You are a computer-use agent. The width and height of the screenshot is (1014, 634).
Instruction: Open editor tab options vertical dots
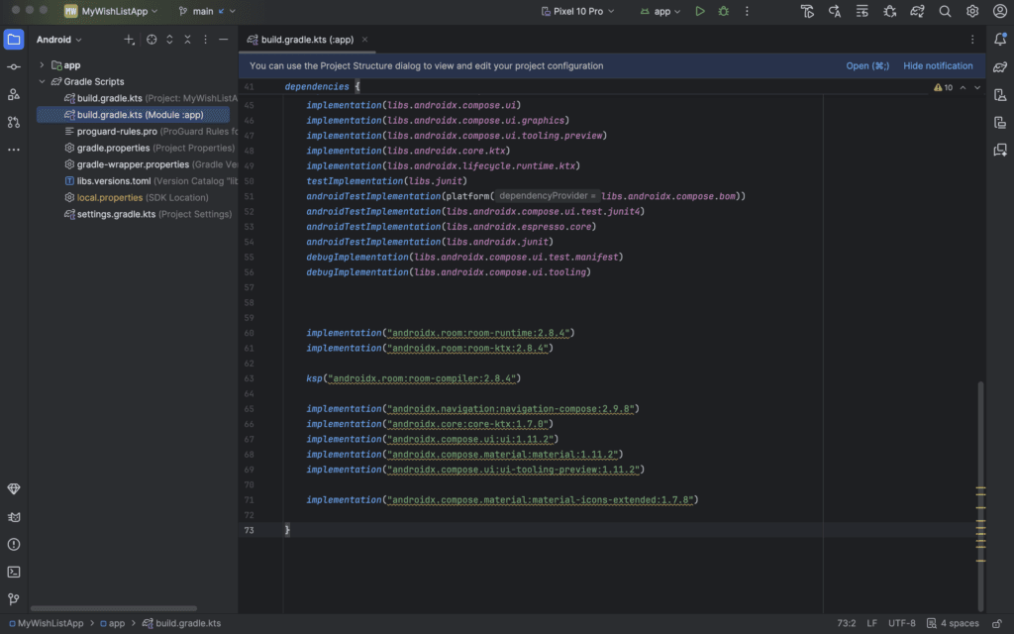(x=972, y=40)
